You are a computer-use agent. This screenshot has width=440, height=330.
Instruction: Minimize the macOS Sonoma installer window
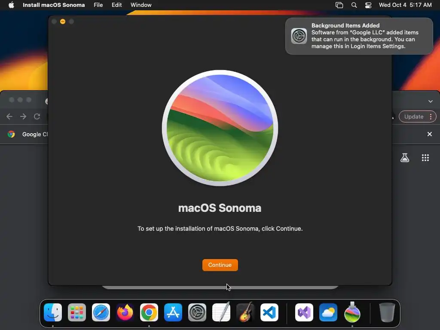click(x=63, y=21)
